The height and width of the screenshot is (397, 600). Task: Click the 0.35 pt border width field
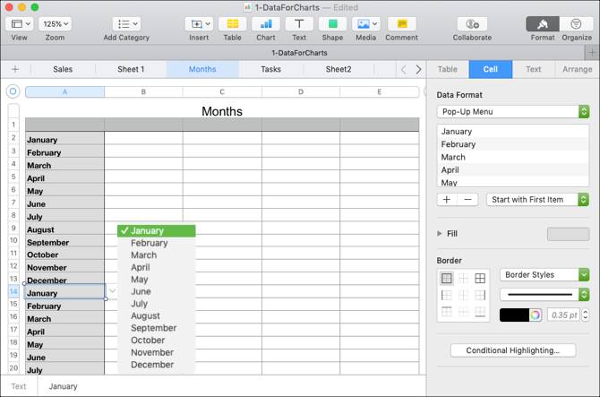click(x=564, y=315)
